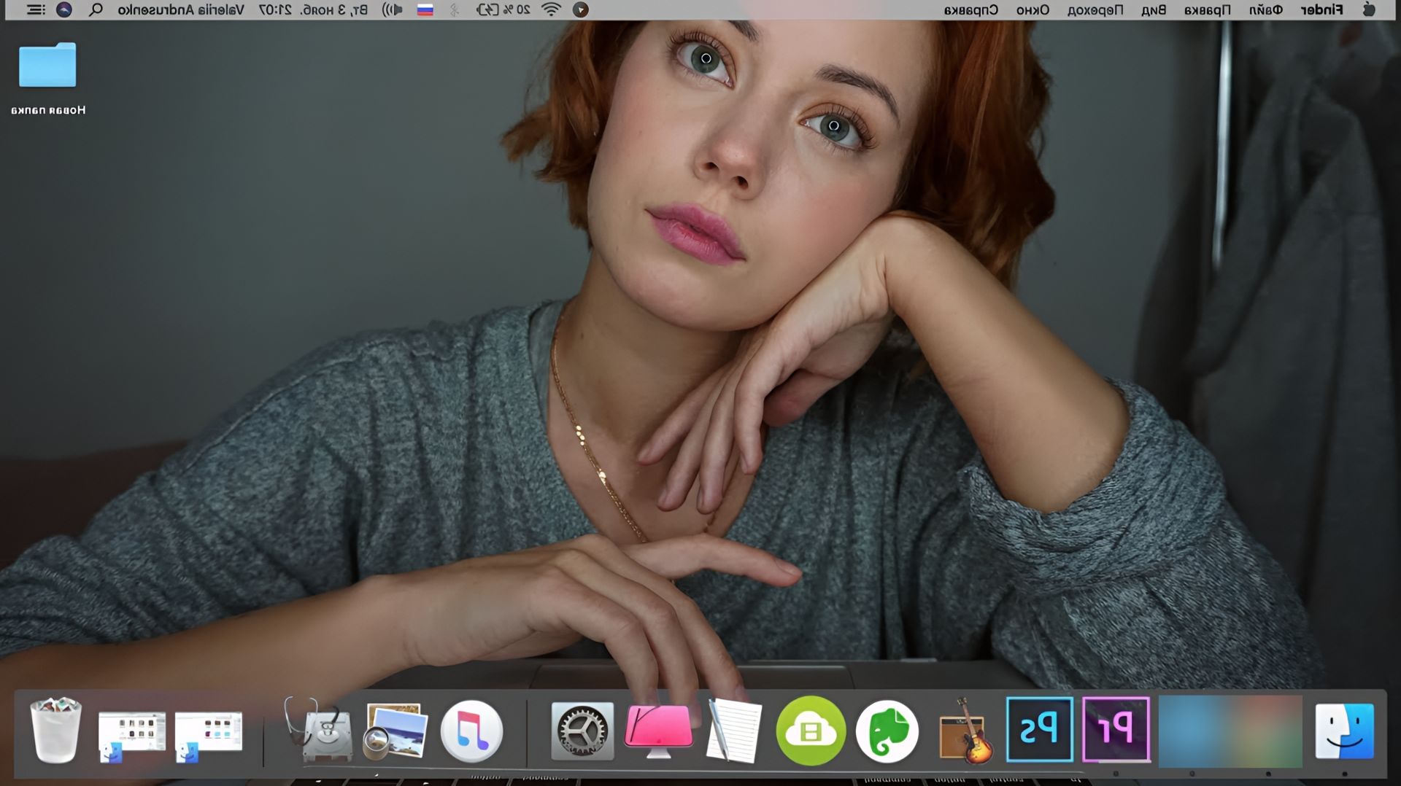The width and height of the screenshot is (1401, 786).
Task: Open the Справка menu
Action: tap(971, 9)
